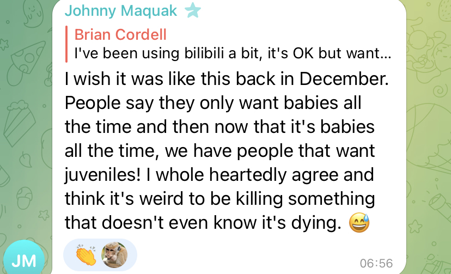Tap the clapping hands reaction emoji
This screenshot has width=451, height=274.
click(86, 255)
